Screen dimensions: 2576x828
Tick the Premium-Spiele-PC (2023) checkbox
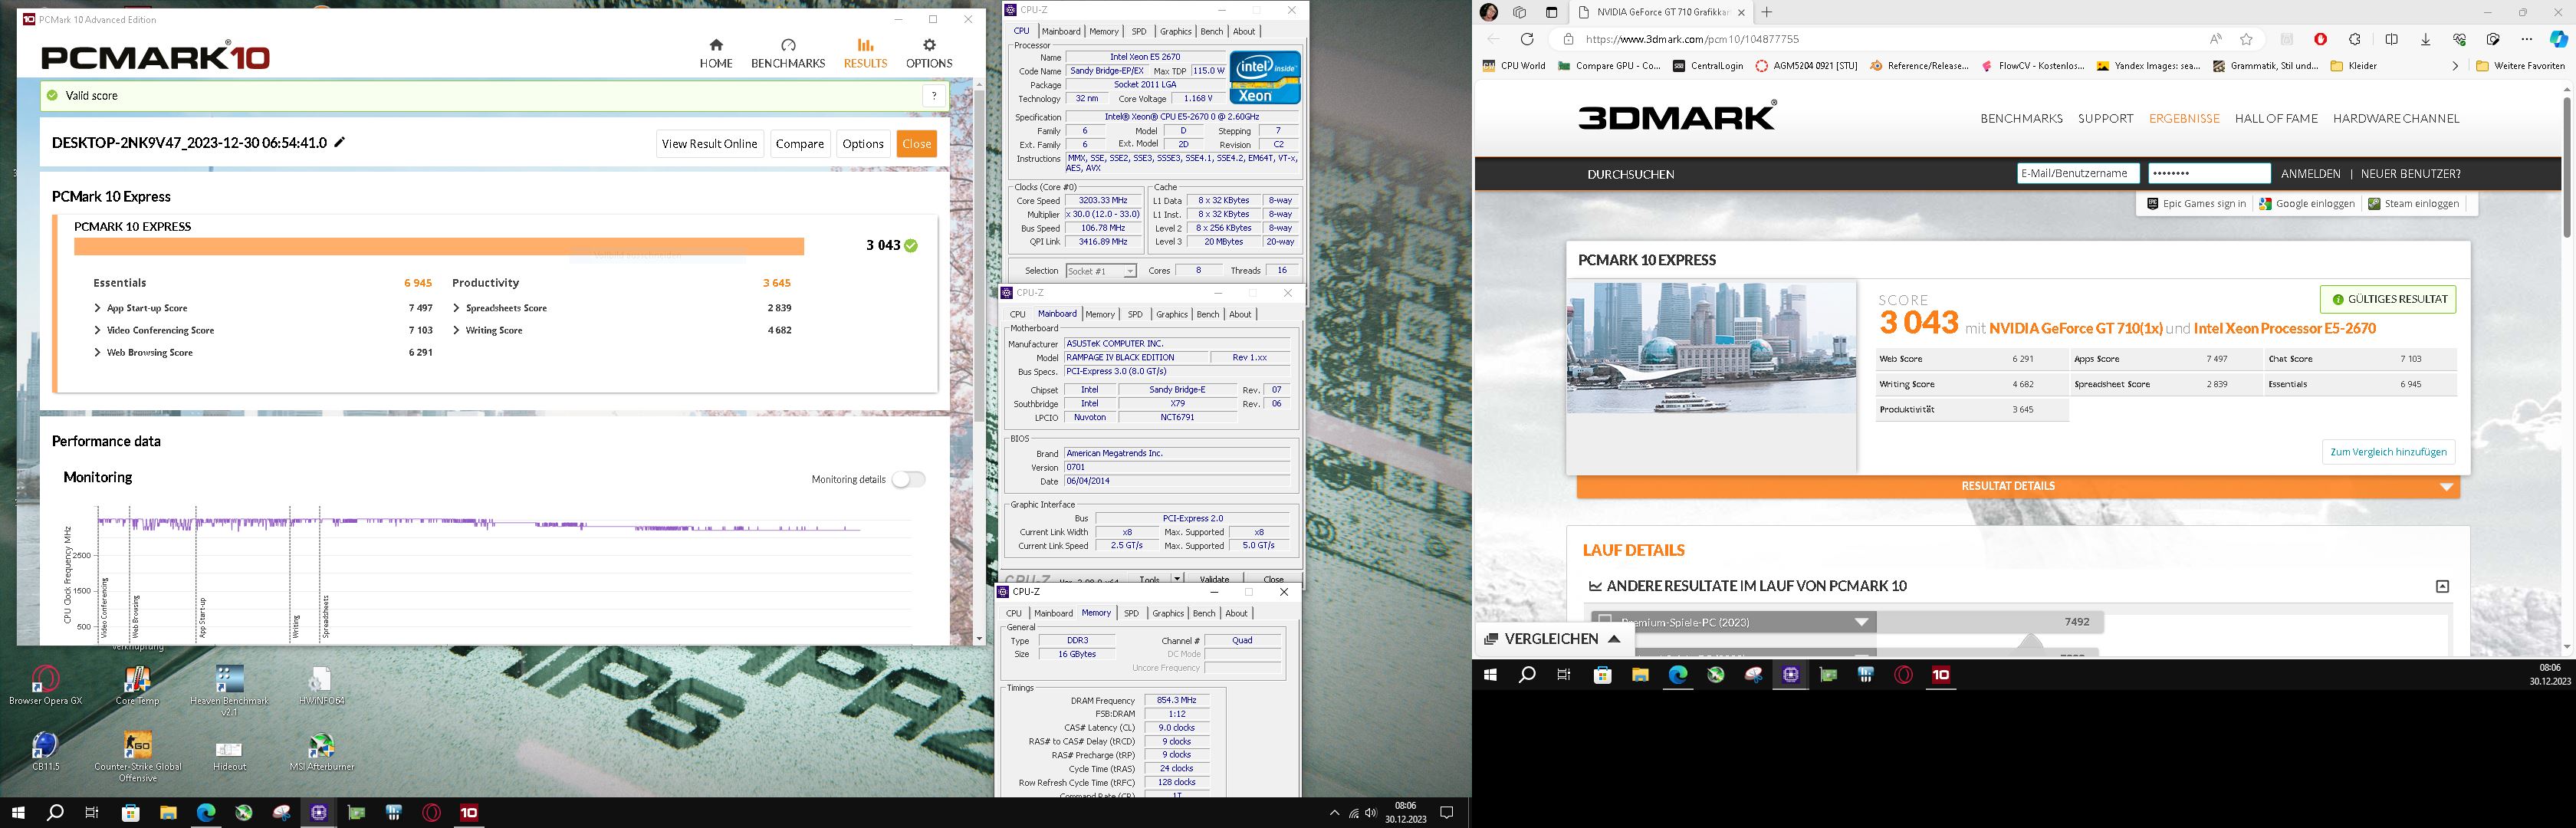click(1604, 621)
